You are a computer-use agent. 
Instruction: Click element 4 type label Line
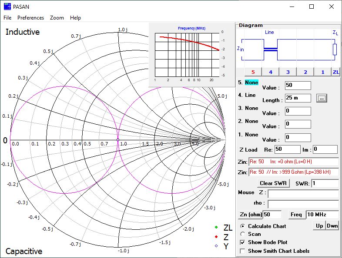pos(250,95)
